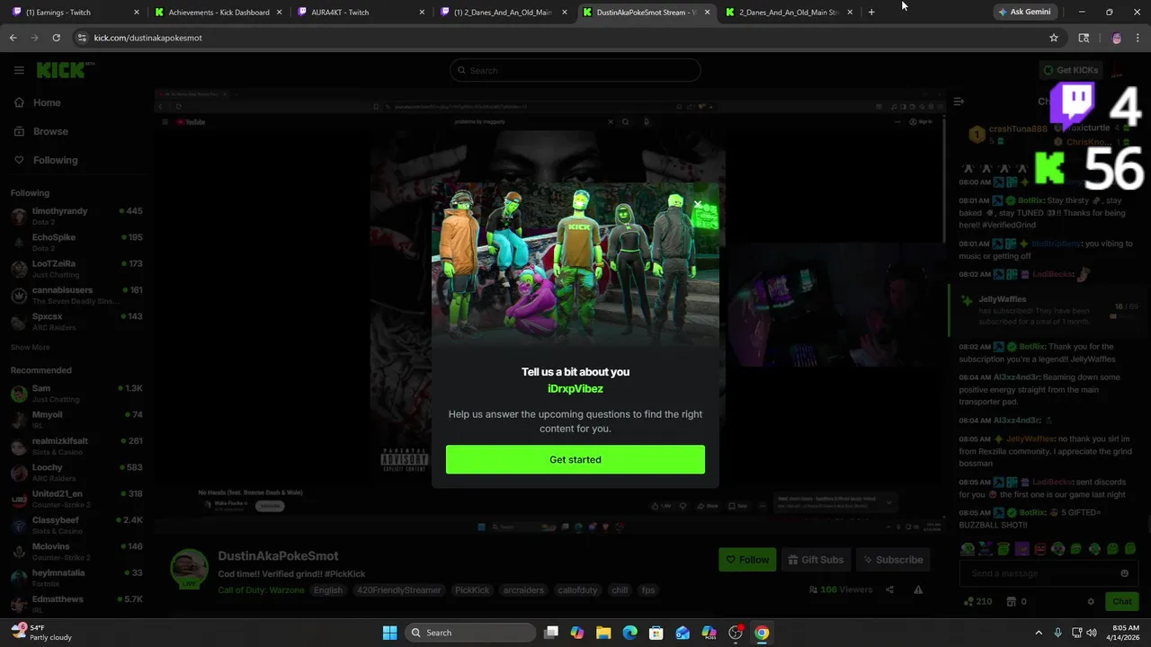Open recommended channel United21_en
This screenshot has height=647, width=1151.
click(x=76, y=499)
